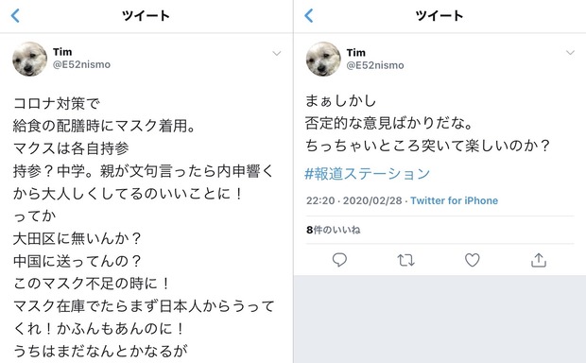Tap the reply speech bubble icon
586x363 pixels.
[x=339, y=260]
